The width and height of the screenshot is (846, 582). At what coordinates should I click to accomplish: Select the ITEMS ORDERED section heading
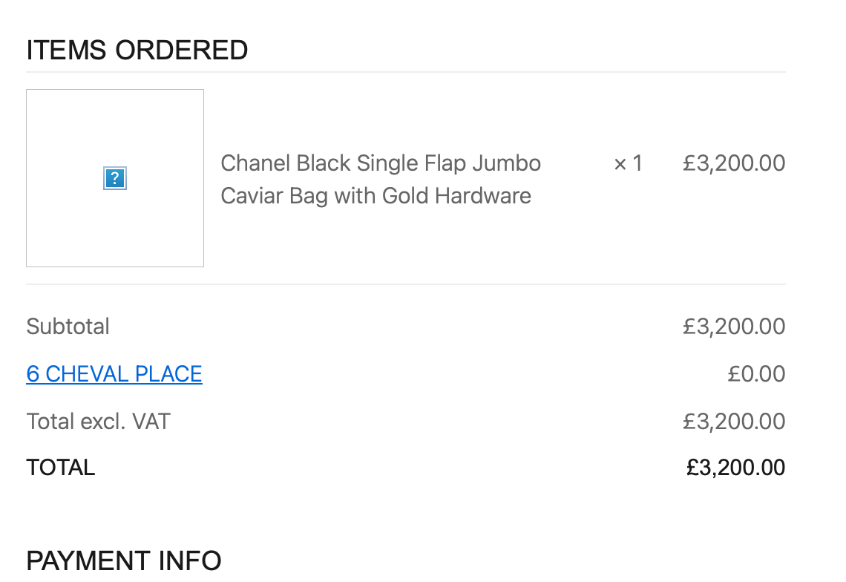coord(137,50)
